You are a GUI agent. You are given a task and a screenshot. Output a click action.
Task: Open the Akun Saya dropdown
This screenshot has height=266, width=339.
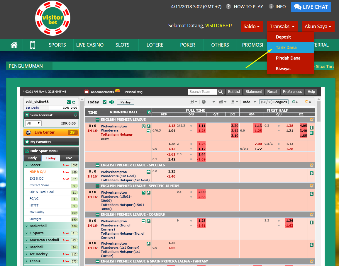(x=318, y=26)
